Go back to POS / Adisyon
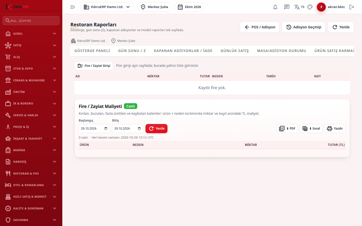Screen dimensions: 362x226 coord(260,27)
